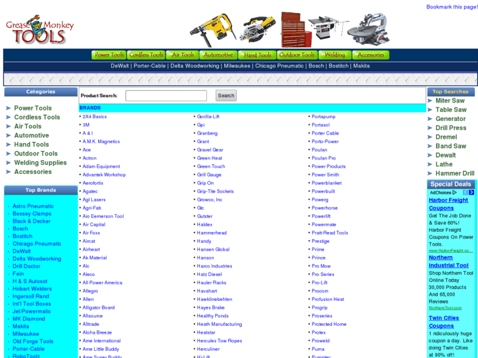Open Northern Industrial Tool ad link
This screenshot has height=358, width=478.
448,261
